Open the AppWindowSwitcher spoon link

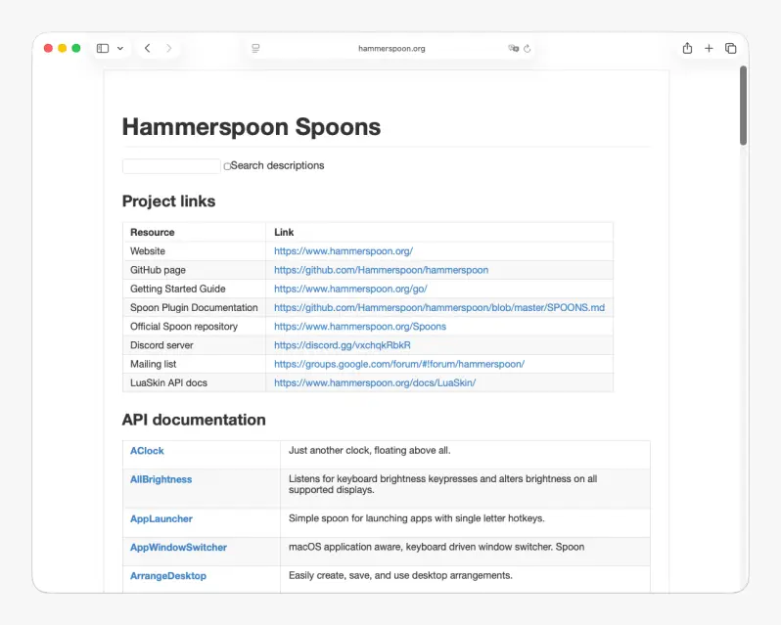pyautogui.click(x=178, y=548)
